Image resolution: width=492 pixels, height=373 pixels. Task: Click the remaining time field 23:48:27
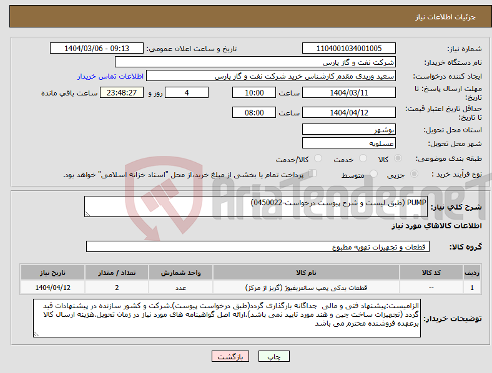pos(122,92)
